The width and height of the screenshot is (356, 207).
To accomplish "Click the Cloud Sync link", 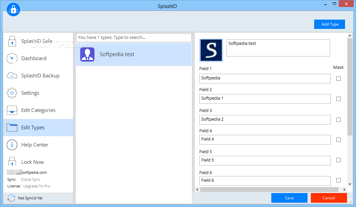I will pos(31,179).
